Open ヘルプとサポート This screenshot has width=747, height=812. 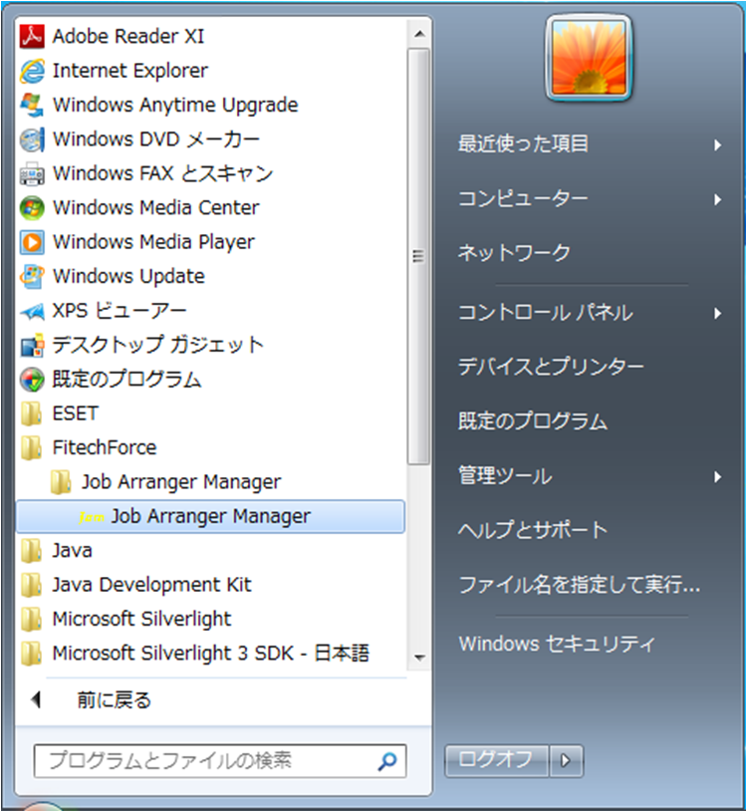coord(533,530)
